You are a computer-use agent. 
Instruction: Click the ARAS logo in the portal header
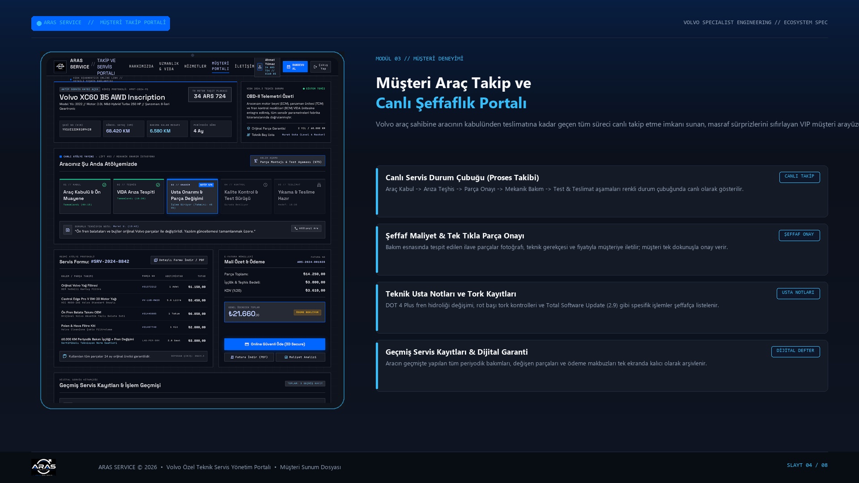(60, 67)
